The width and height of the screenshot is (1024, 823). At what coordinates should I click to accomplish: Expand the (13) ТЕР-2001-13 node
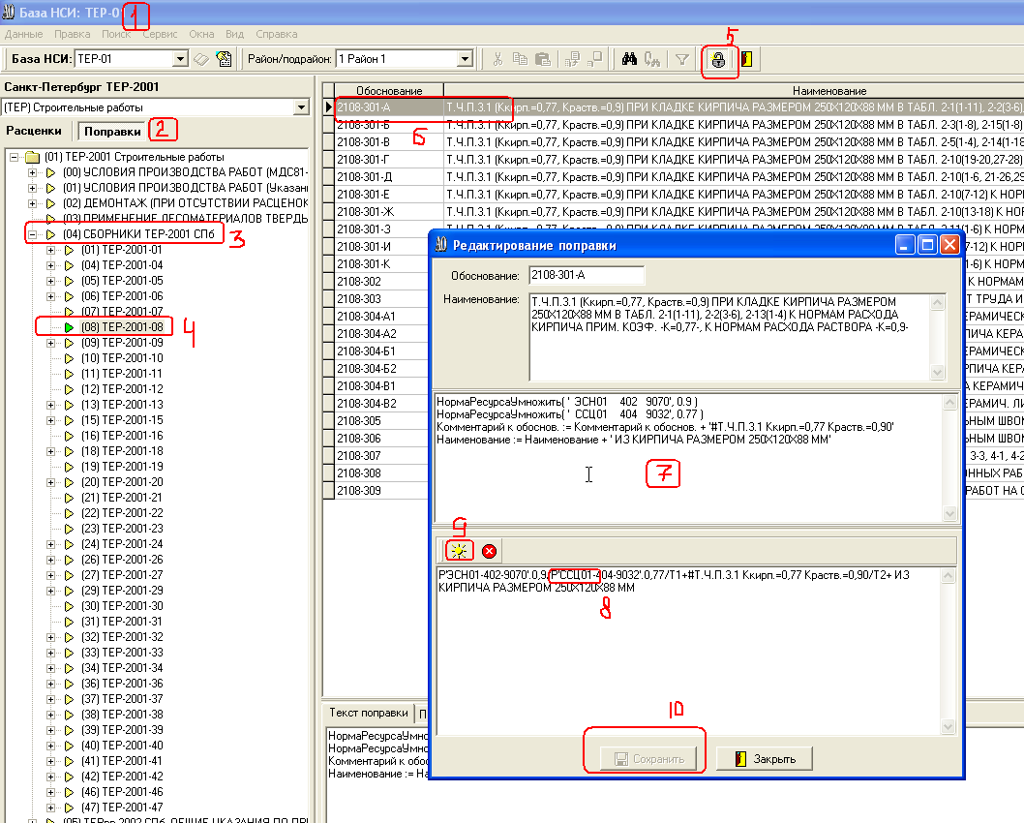click(50, 405)
